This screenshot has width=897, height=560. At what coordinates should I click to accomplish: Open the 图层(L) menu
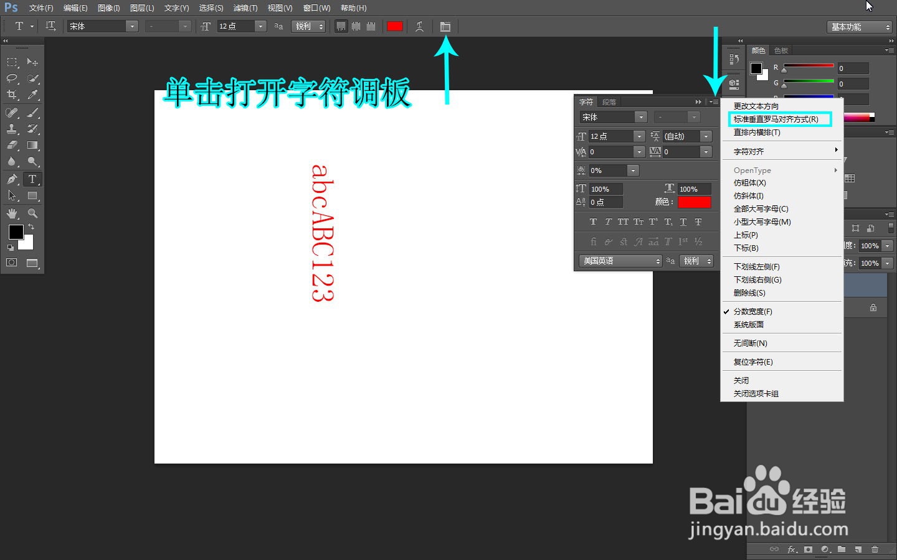pyautogui.click(x=142, y=8)
